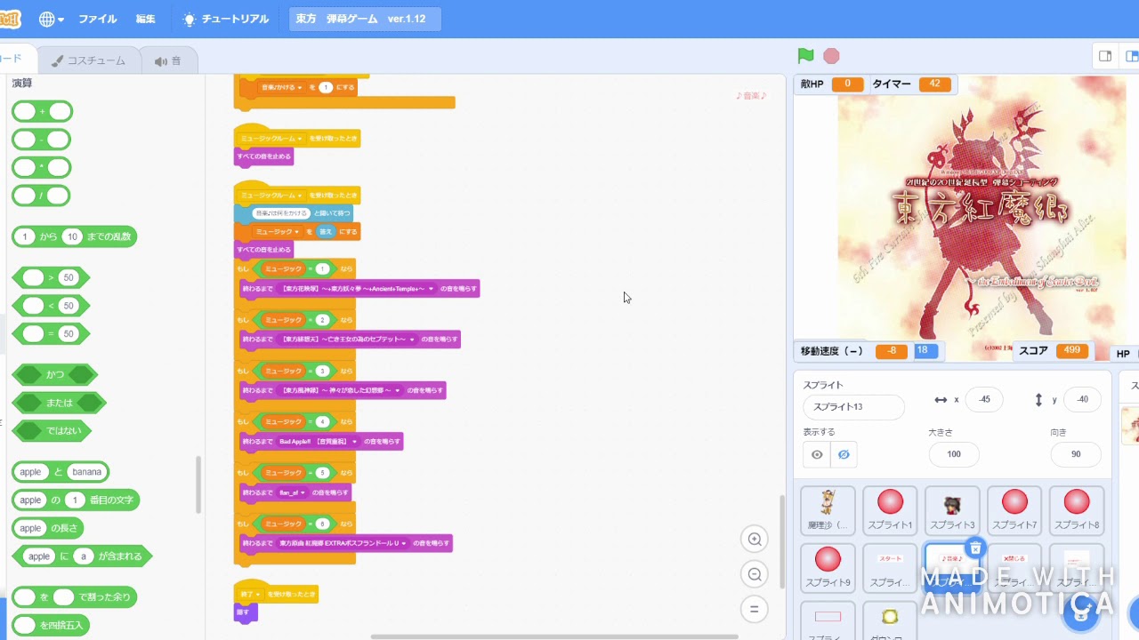Open the 東方花映塚 sound dropdown
The height and width of the screenshot is (640, 1139).
[432, 288]
